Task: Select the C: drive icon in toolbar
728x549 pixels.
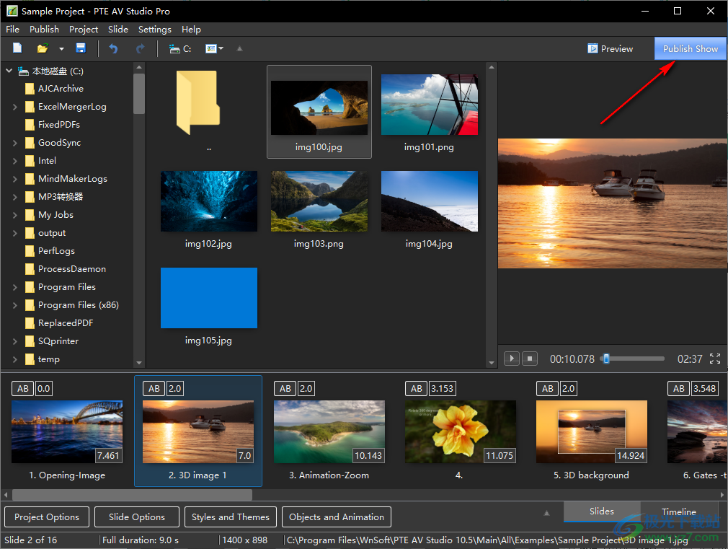Action: (180, 49)
